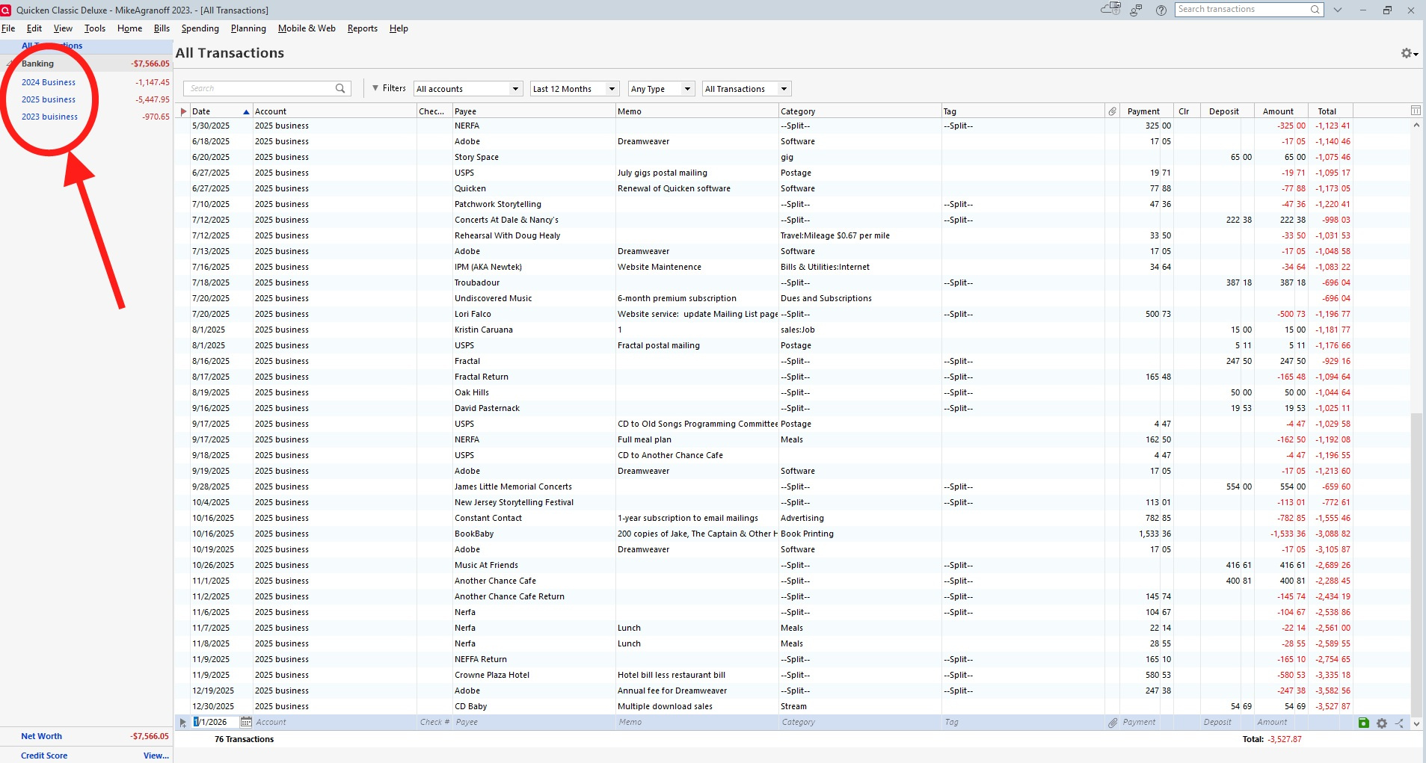This screenshot has height=763, width=1426.
Task: Open the Edit menu
Action: [x=34, y=28]
